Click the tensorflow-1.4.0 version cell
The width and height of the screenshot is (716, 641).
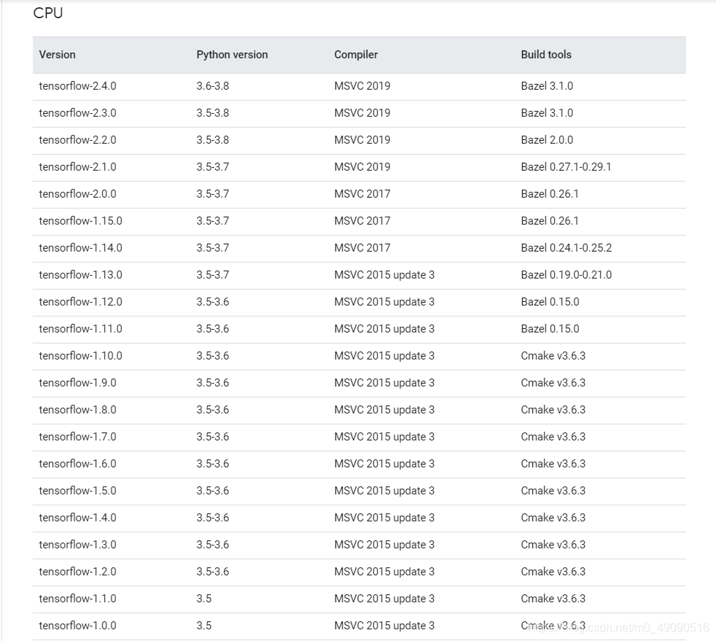point(77,517)
